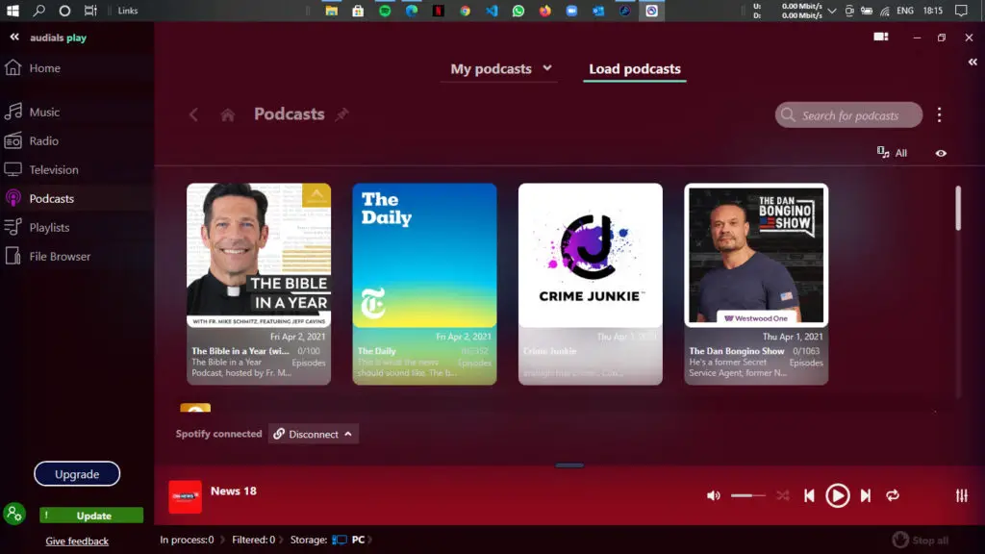Switch to the Load podcasts tab

[x=635, y=68]
